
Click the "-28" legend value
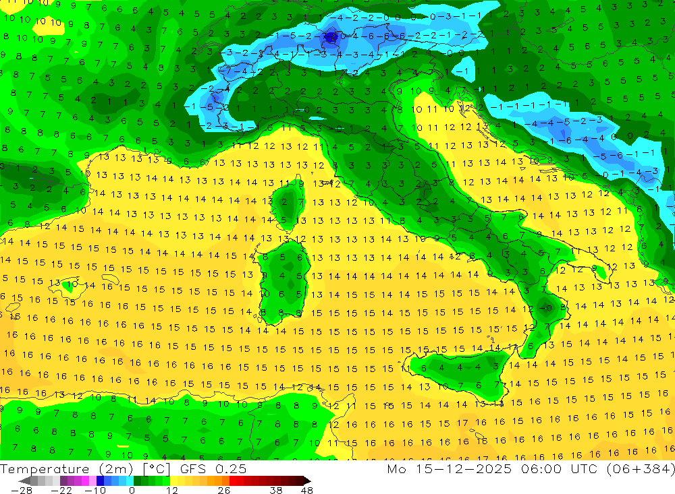(x=22, y=491)
